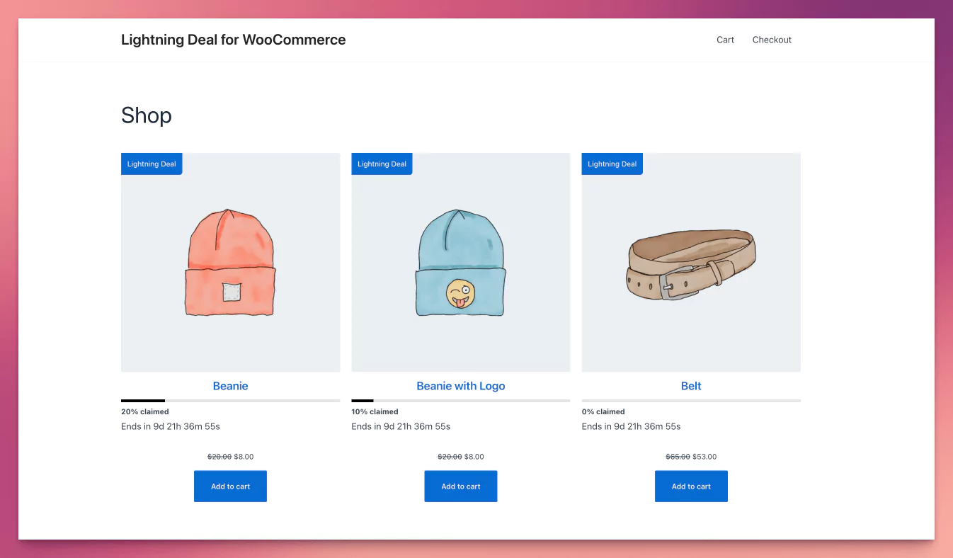Open the Cart menu item
Image resolution: width=953 pixels, height=558 pixels.
point(725,40)
